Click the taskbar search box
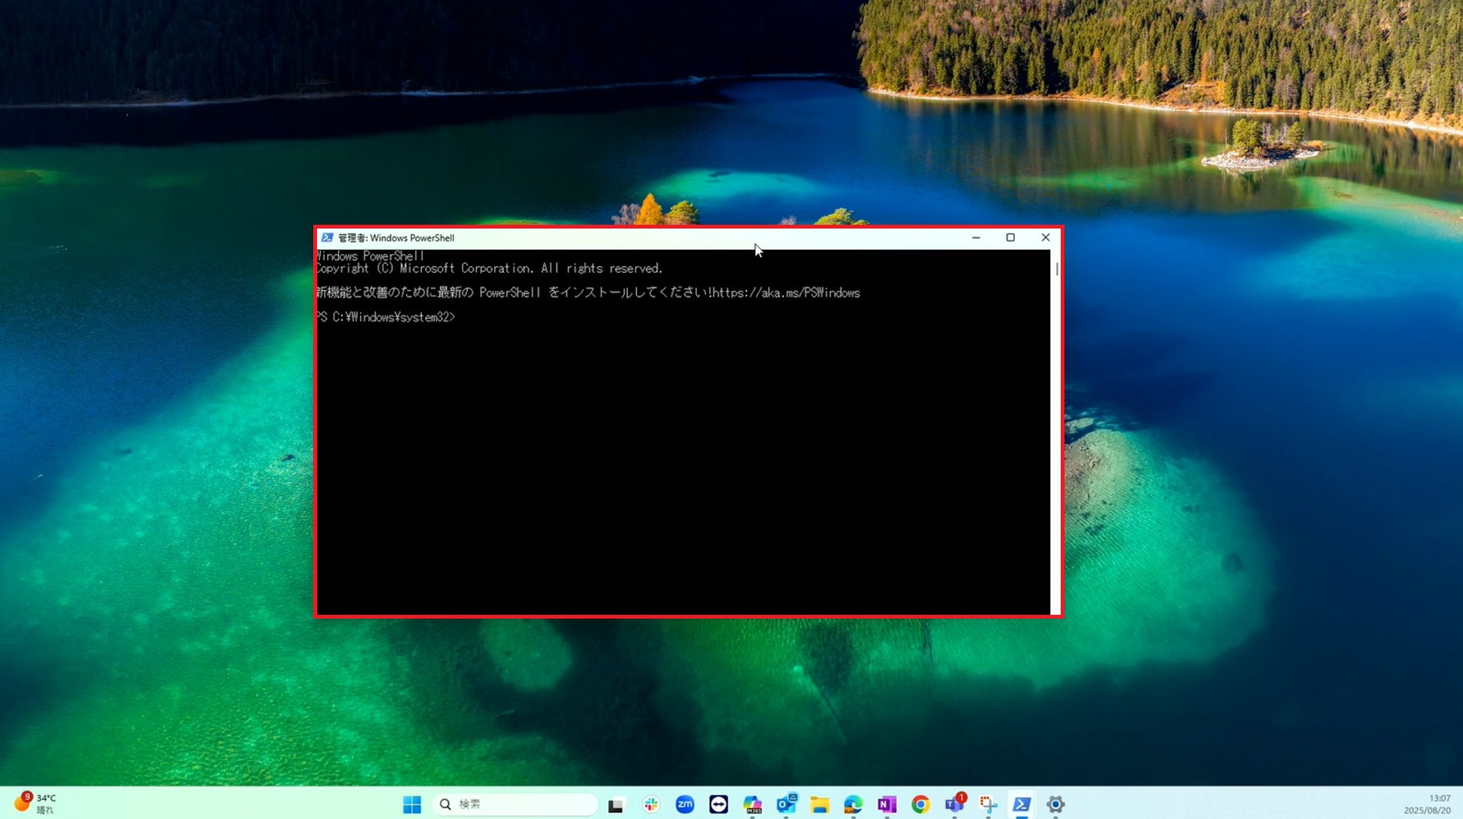Image resolution: width=1463 pixels, height=819 pixels. coord(515,805)
